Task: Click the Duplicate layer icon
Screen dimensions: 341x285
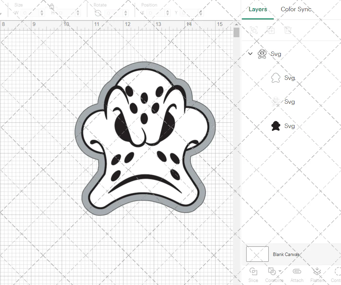Action: pos(271,30)
